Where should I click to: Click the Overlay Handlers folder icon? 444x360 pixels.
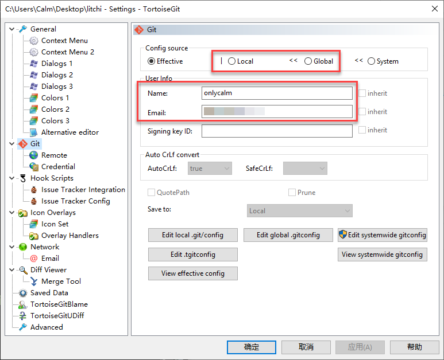tap(34, 236)
